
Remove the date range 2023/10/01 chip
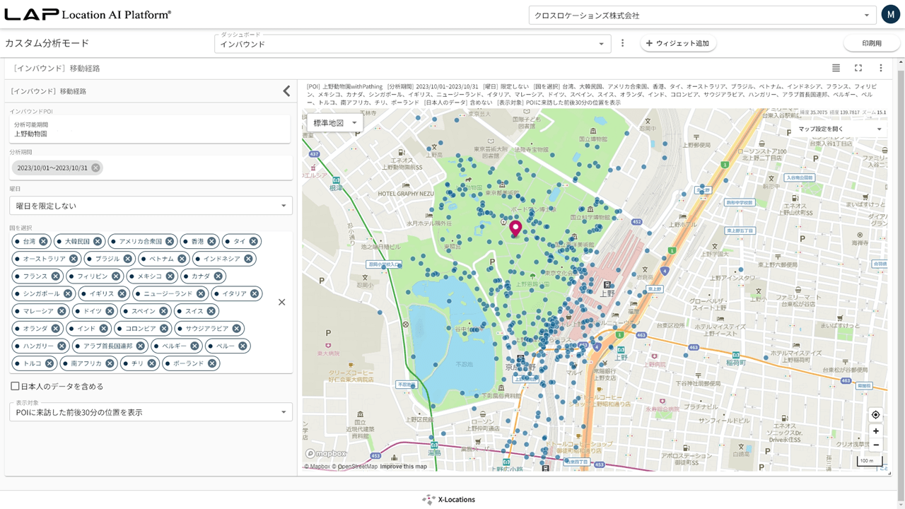[95, 168]
